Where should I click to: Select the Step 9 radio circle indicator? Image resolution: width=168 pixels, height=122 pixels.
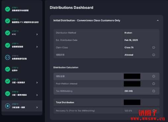point(8,106)
